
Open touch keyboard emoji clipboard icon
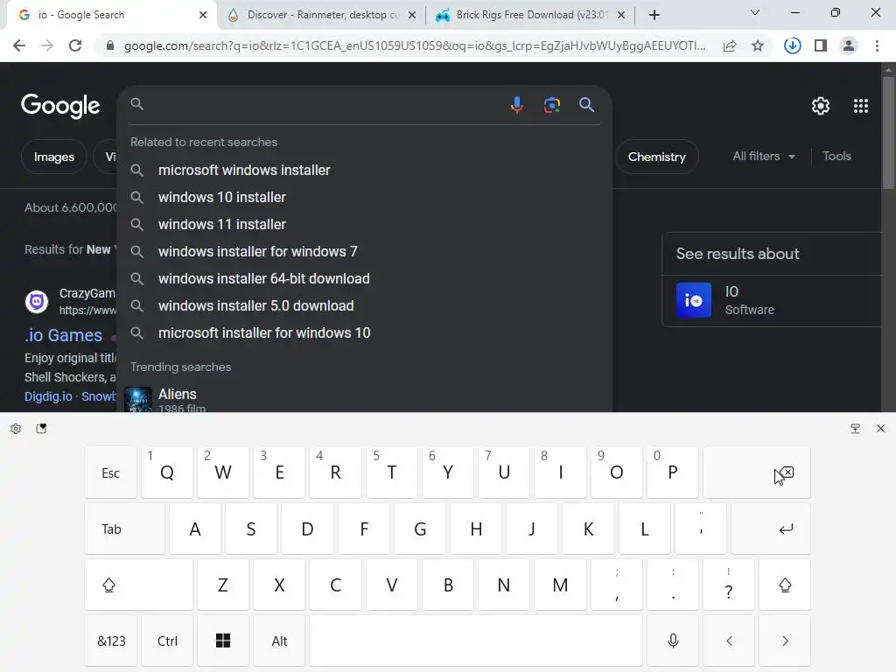click(x=41, y=429)
